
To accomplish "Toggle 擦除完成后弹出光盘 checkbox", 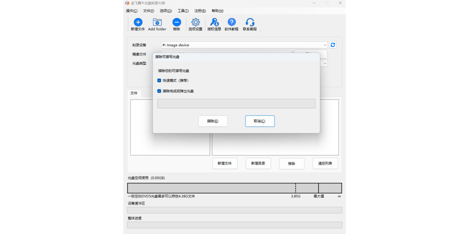I will click(x=159, y=91).
